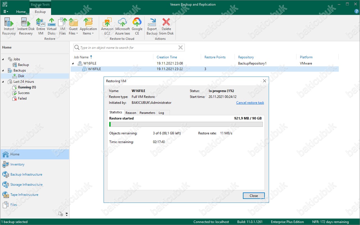Collapse the Jobs tree node

coord(3,59)
